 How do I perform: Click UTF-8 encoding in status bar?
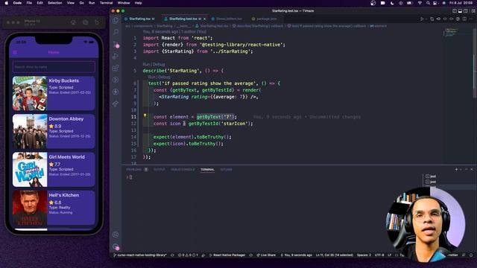(x=379, y=255)
